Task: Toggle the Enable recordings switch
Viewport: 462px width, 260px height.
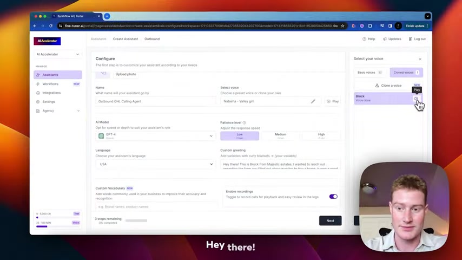Action: (x=333, y=197)
